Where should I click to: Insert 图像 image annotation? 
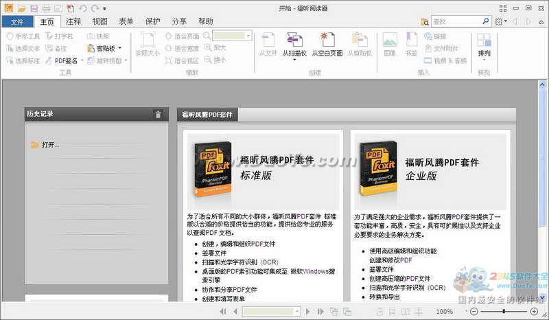tap(390, 45)
